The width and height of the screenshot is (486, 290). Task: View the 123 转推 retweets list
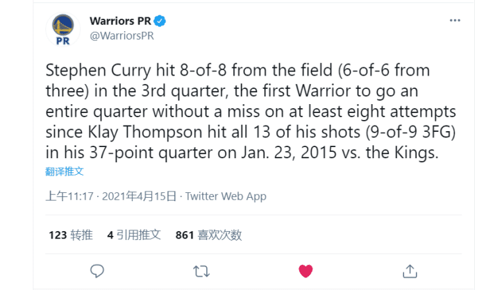70,235
